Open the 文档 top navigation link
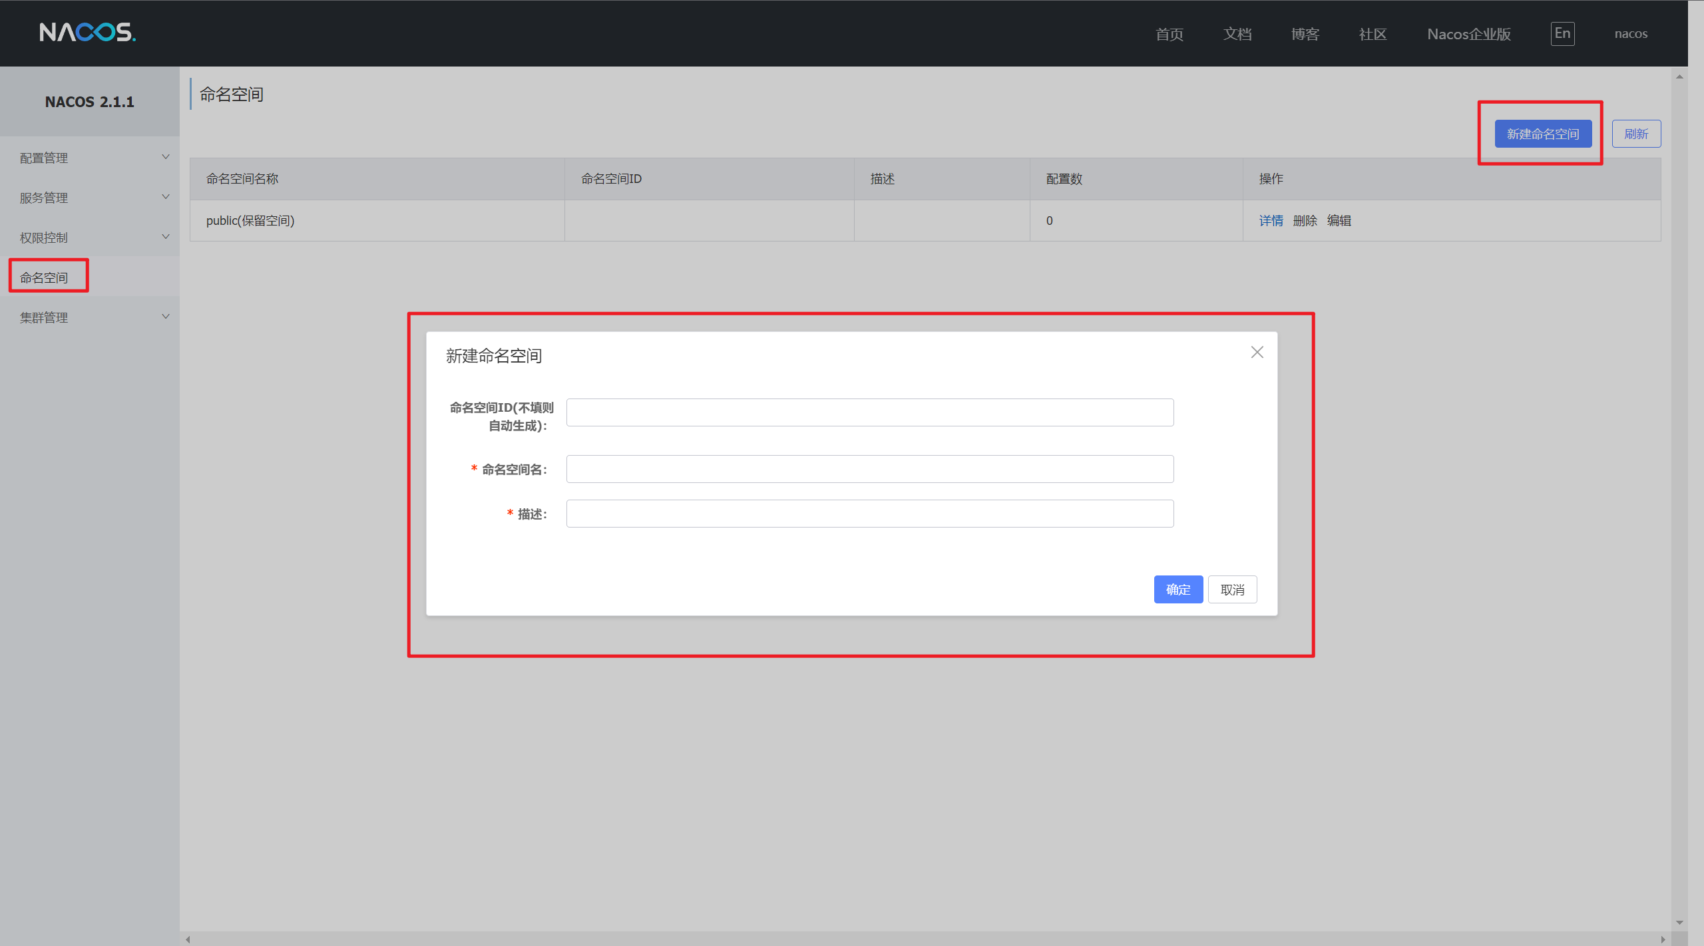 [1237, 34]
